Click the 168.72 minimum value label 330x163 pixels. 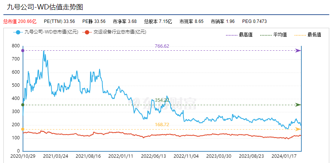(162, 125)
